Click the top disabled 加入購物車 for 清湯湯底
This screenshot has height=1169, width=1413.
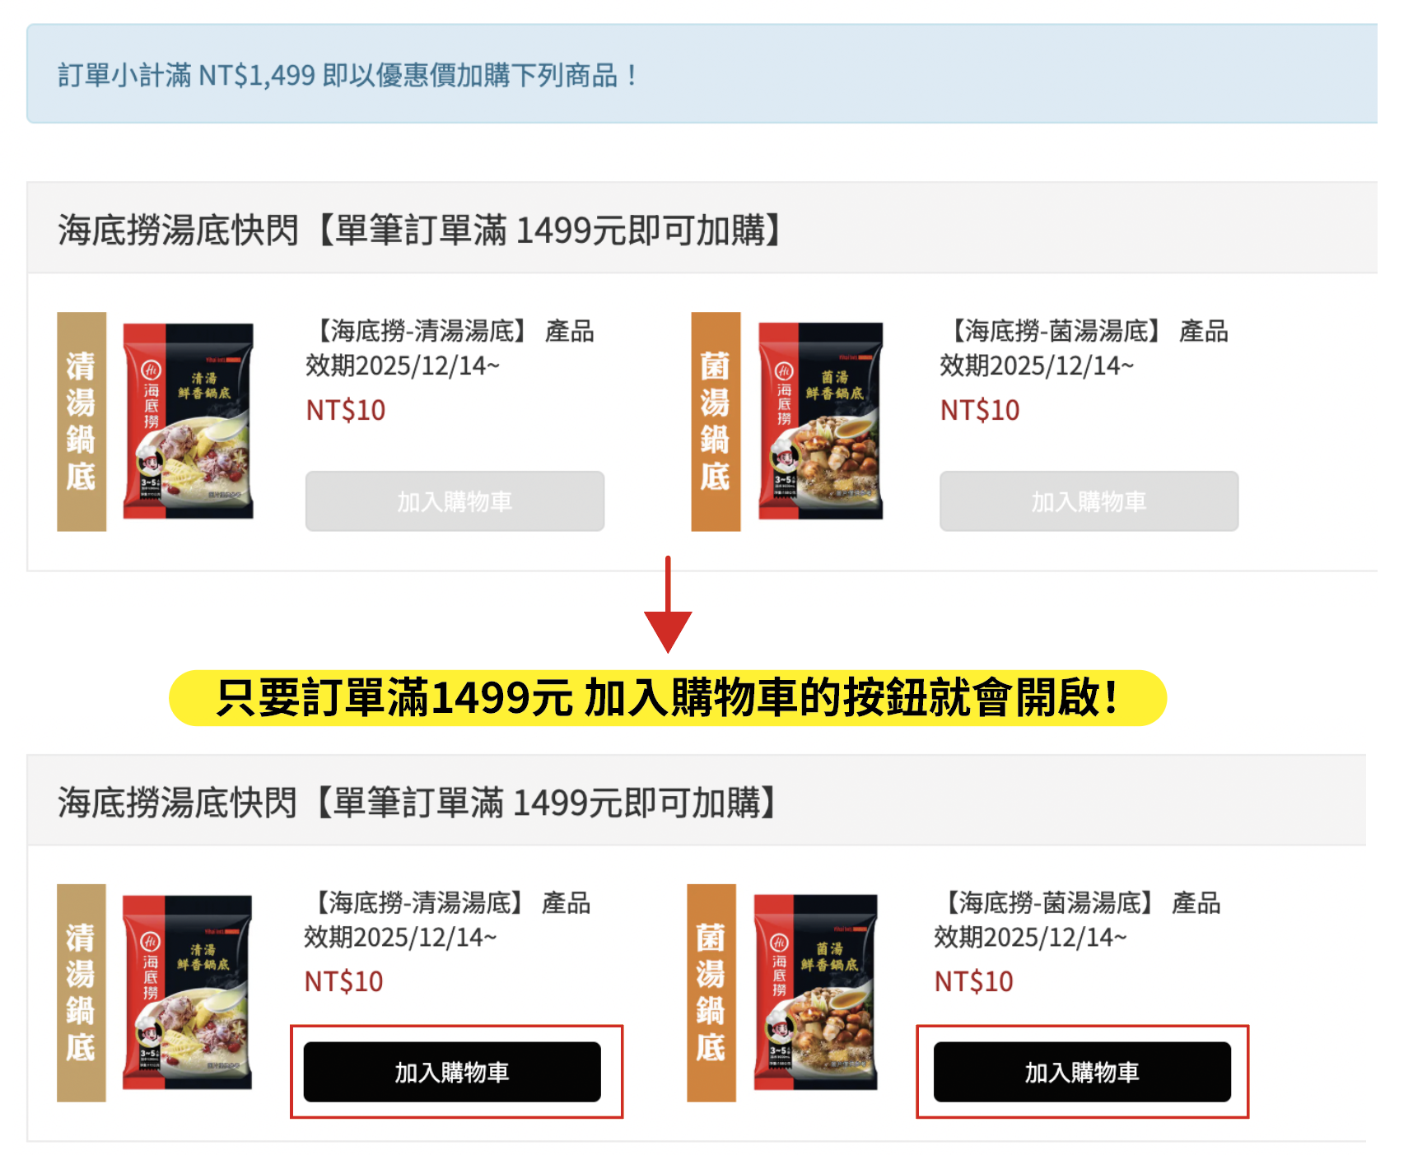[455, 501]
